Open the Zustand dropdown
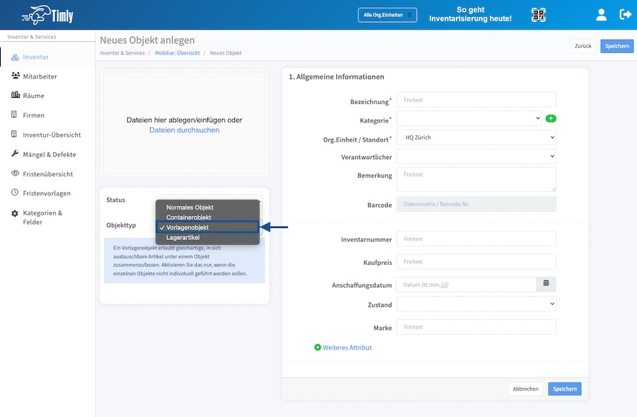Screen dimensions: 637x417 coord(476,304)
